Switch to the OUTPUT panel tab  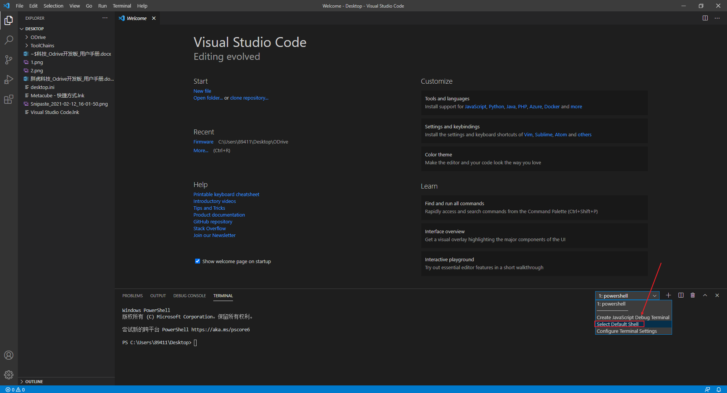coord(158,296)
